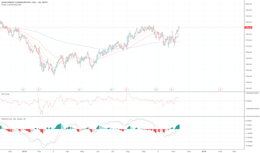This screenshot has height=153, width=260.
Task: Click the 152.00 price axis value
Action: pos(249,76)
